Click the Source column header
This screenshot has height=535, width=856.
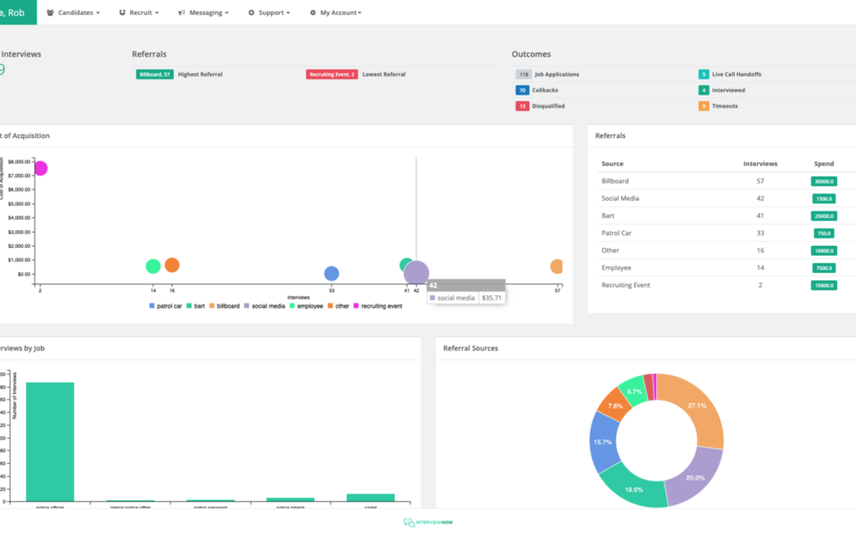click(x=612, y=164)
